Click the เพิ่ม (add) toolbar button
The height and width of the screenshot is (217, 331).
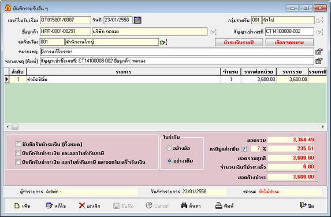[x=22, y=205]
